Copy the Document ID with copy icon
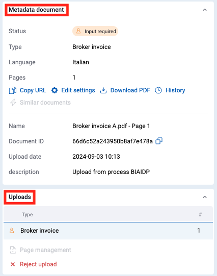Image resolution: width=217 pixels, height=276 pixels. click(159, 141)
